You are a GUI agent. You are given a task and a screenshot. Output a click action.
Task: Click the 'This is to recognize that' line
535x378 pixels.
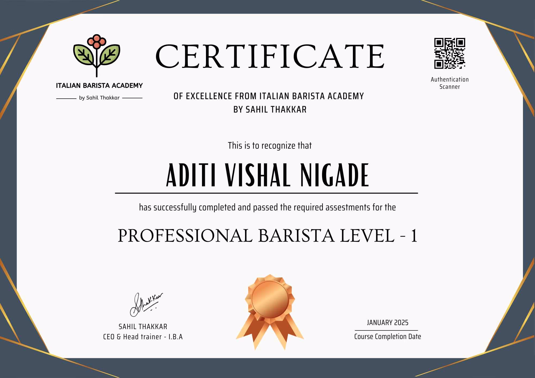pos(270,146)
